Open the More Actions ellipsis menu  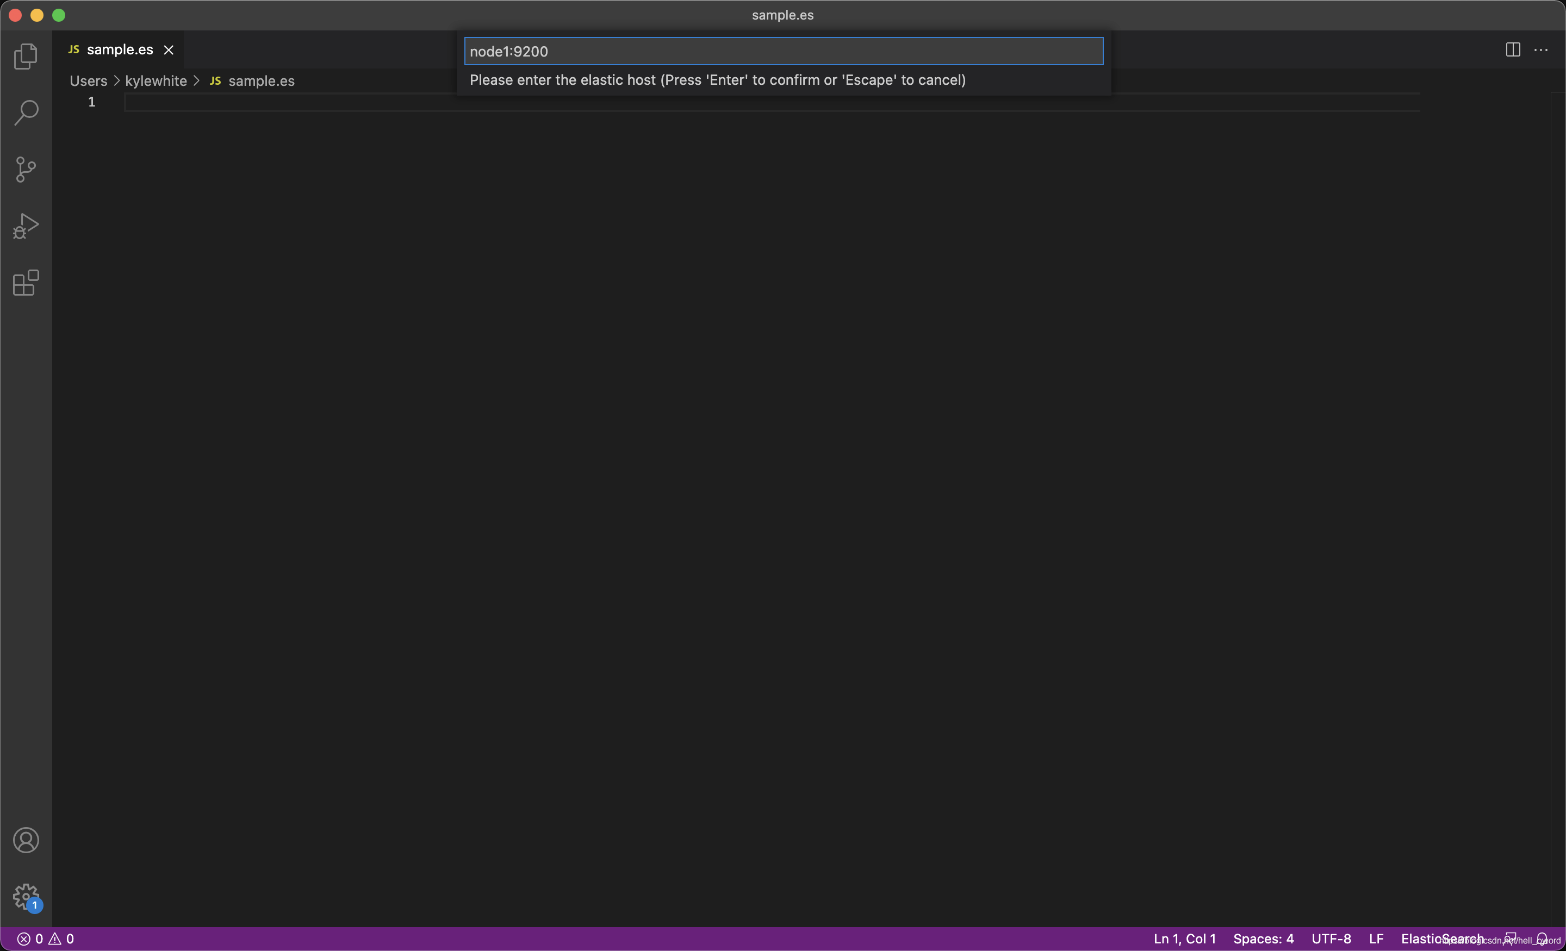1541,49
